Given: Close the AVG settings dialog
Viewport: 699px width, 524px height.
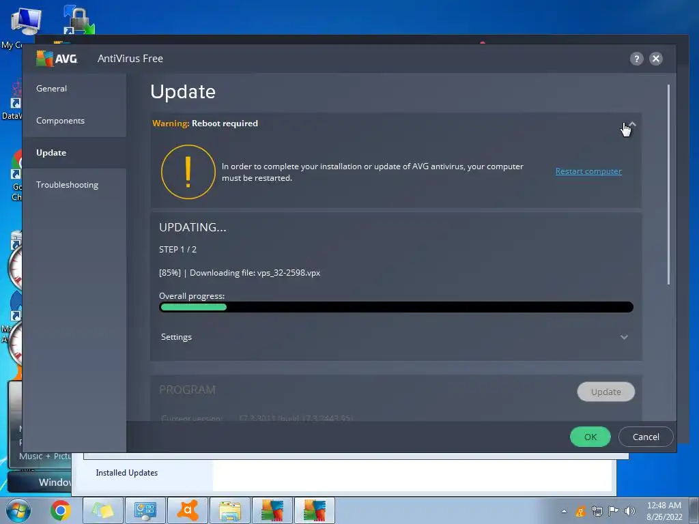Looking at the screenshot, I should (x=656, y=59).
